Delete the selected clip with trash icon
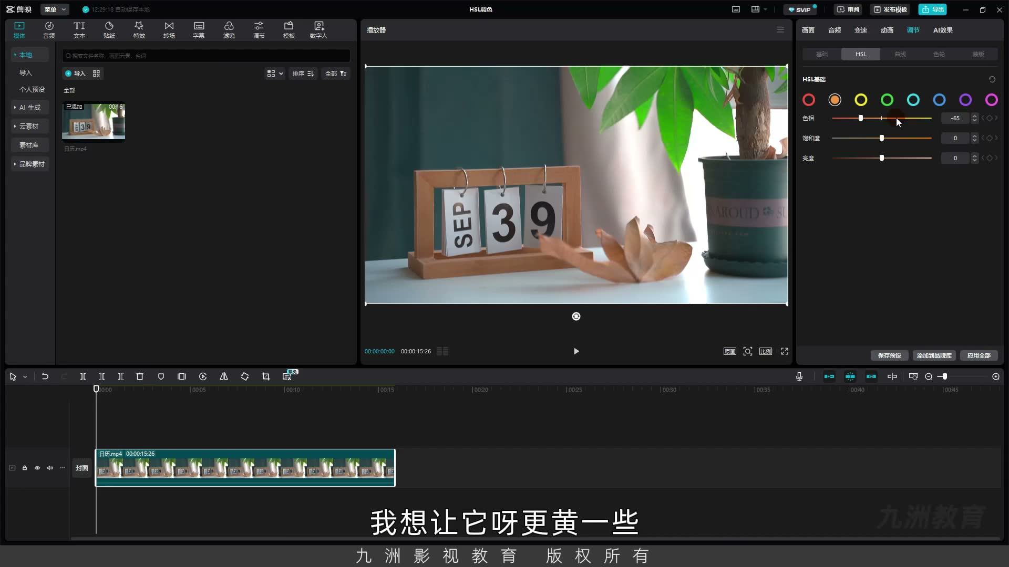Image resolution: width=1009 pixels, height=567 pixels. point(140,376)
